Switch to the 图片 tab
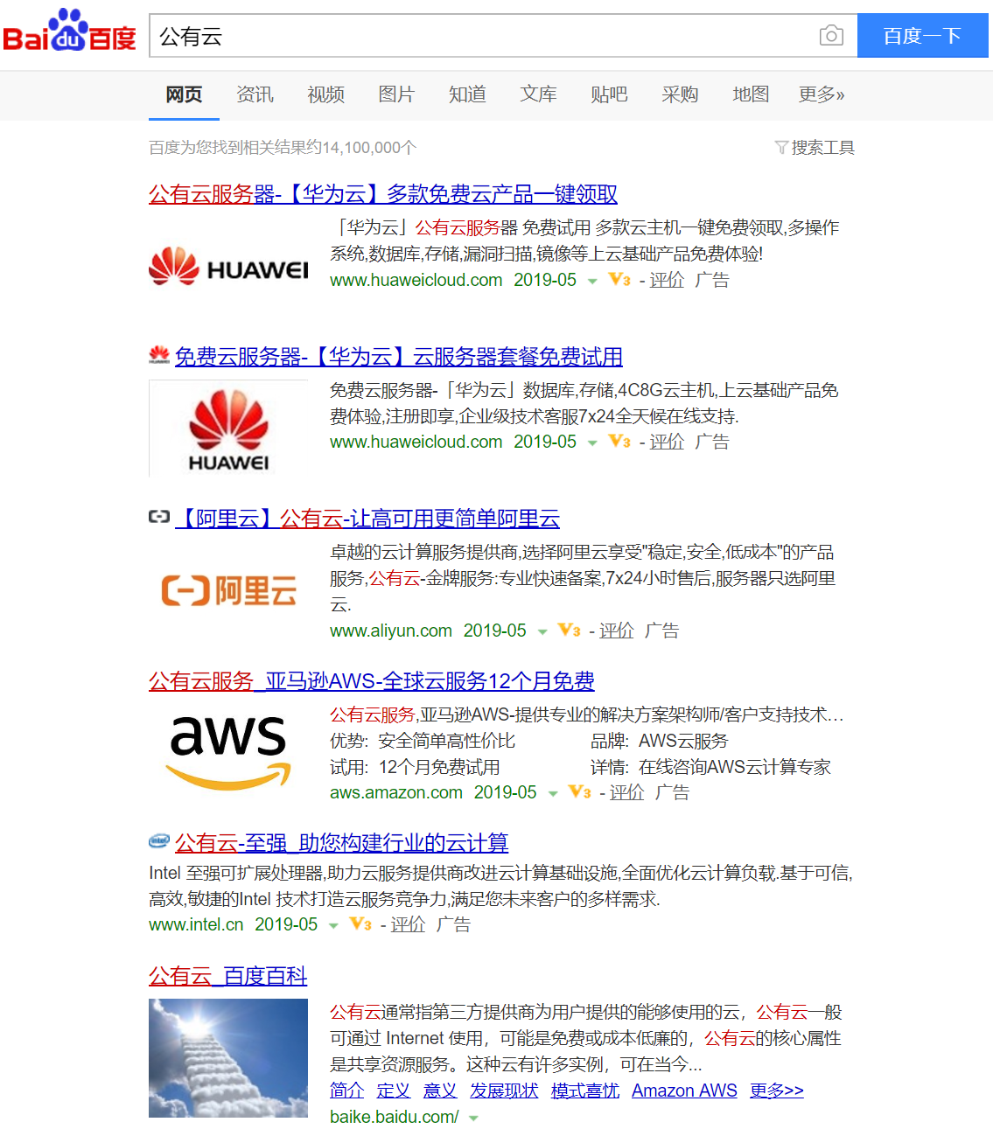The height and width of the screenshot is (1129, 993). 396,94
